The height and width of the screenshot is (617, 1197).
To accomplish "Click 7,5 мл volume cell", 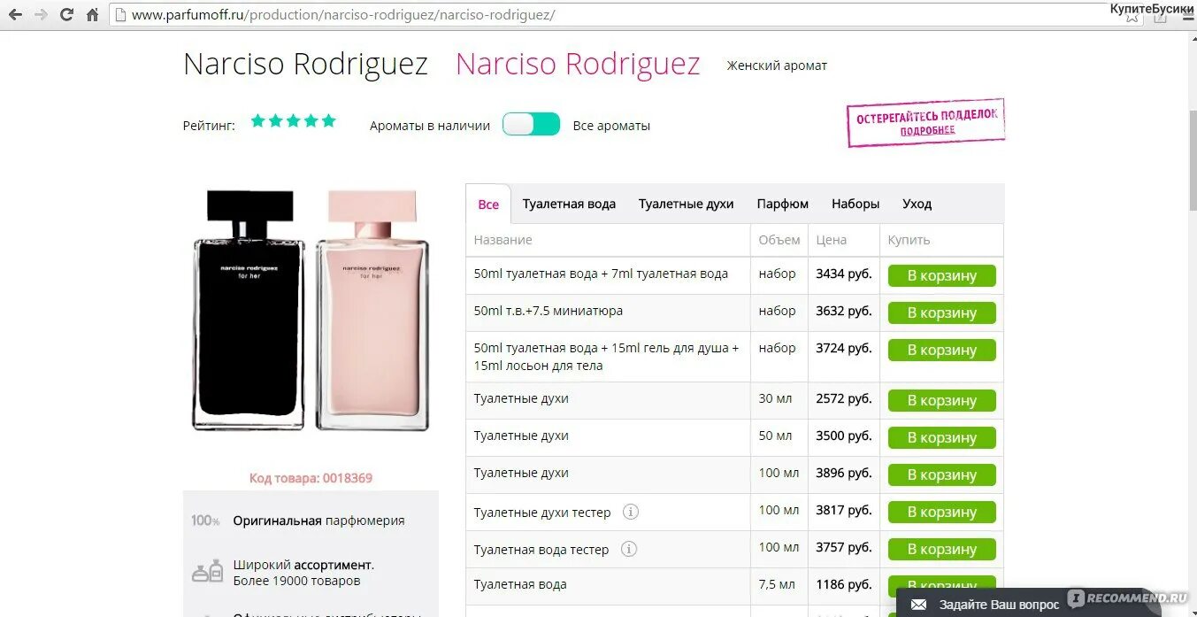I will (777, 584).
